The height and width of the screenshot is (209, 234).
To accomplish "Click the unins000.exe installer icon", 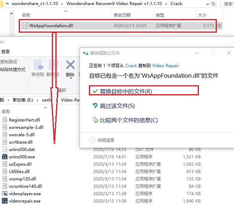I will [x=5, y=157].
